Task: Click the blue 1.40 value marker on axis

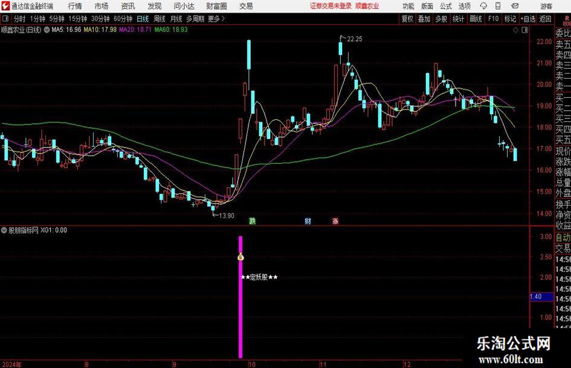Action: tap(541, 297)
